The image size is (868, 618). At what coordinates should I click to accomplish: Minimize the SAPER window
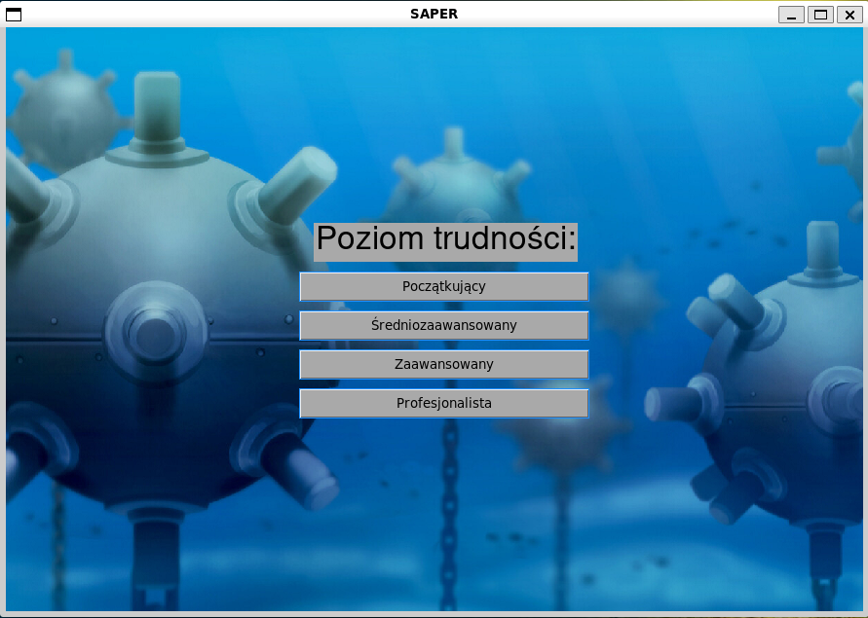coord(791,15)
